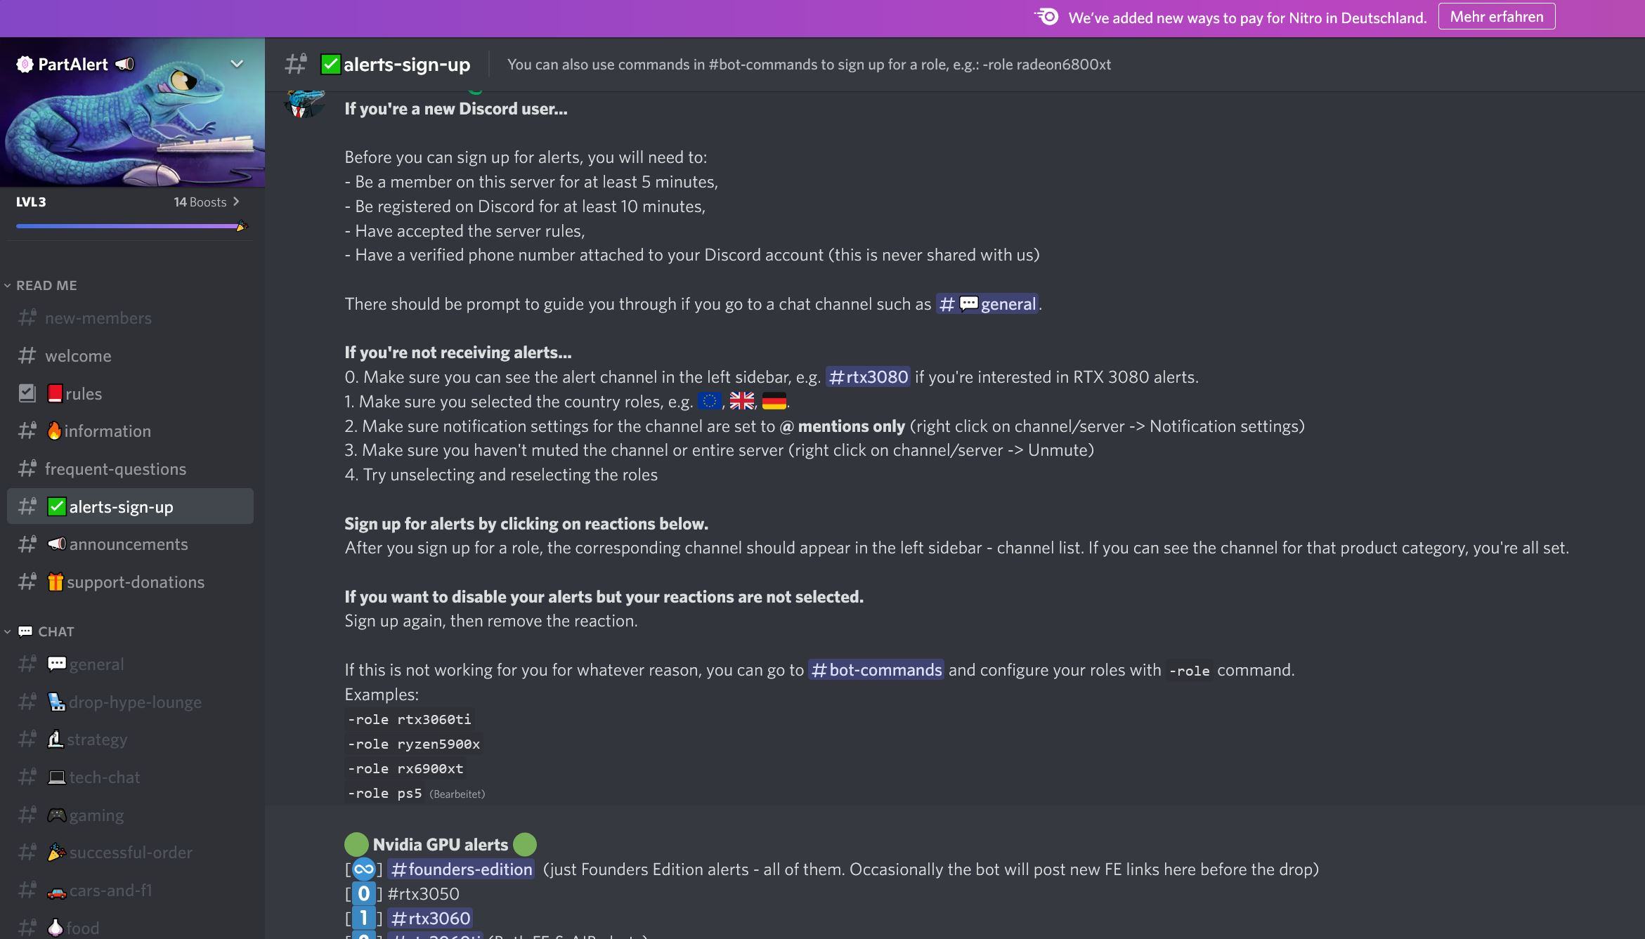The height and width of the screenshot is (939, 1645).
Task: Collapse the READ ME channel category
Action: (x=46, y=285)
